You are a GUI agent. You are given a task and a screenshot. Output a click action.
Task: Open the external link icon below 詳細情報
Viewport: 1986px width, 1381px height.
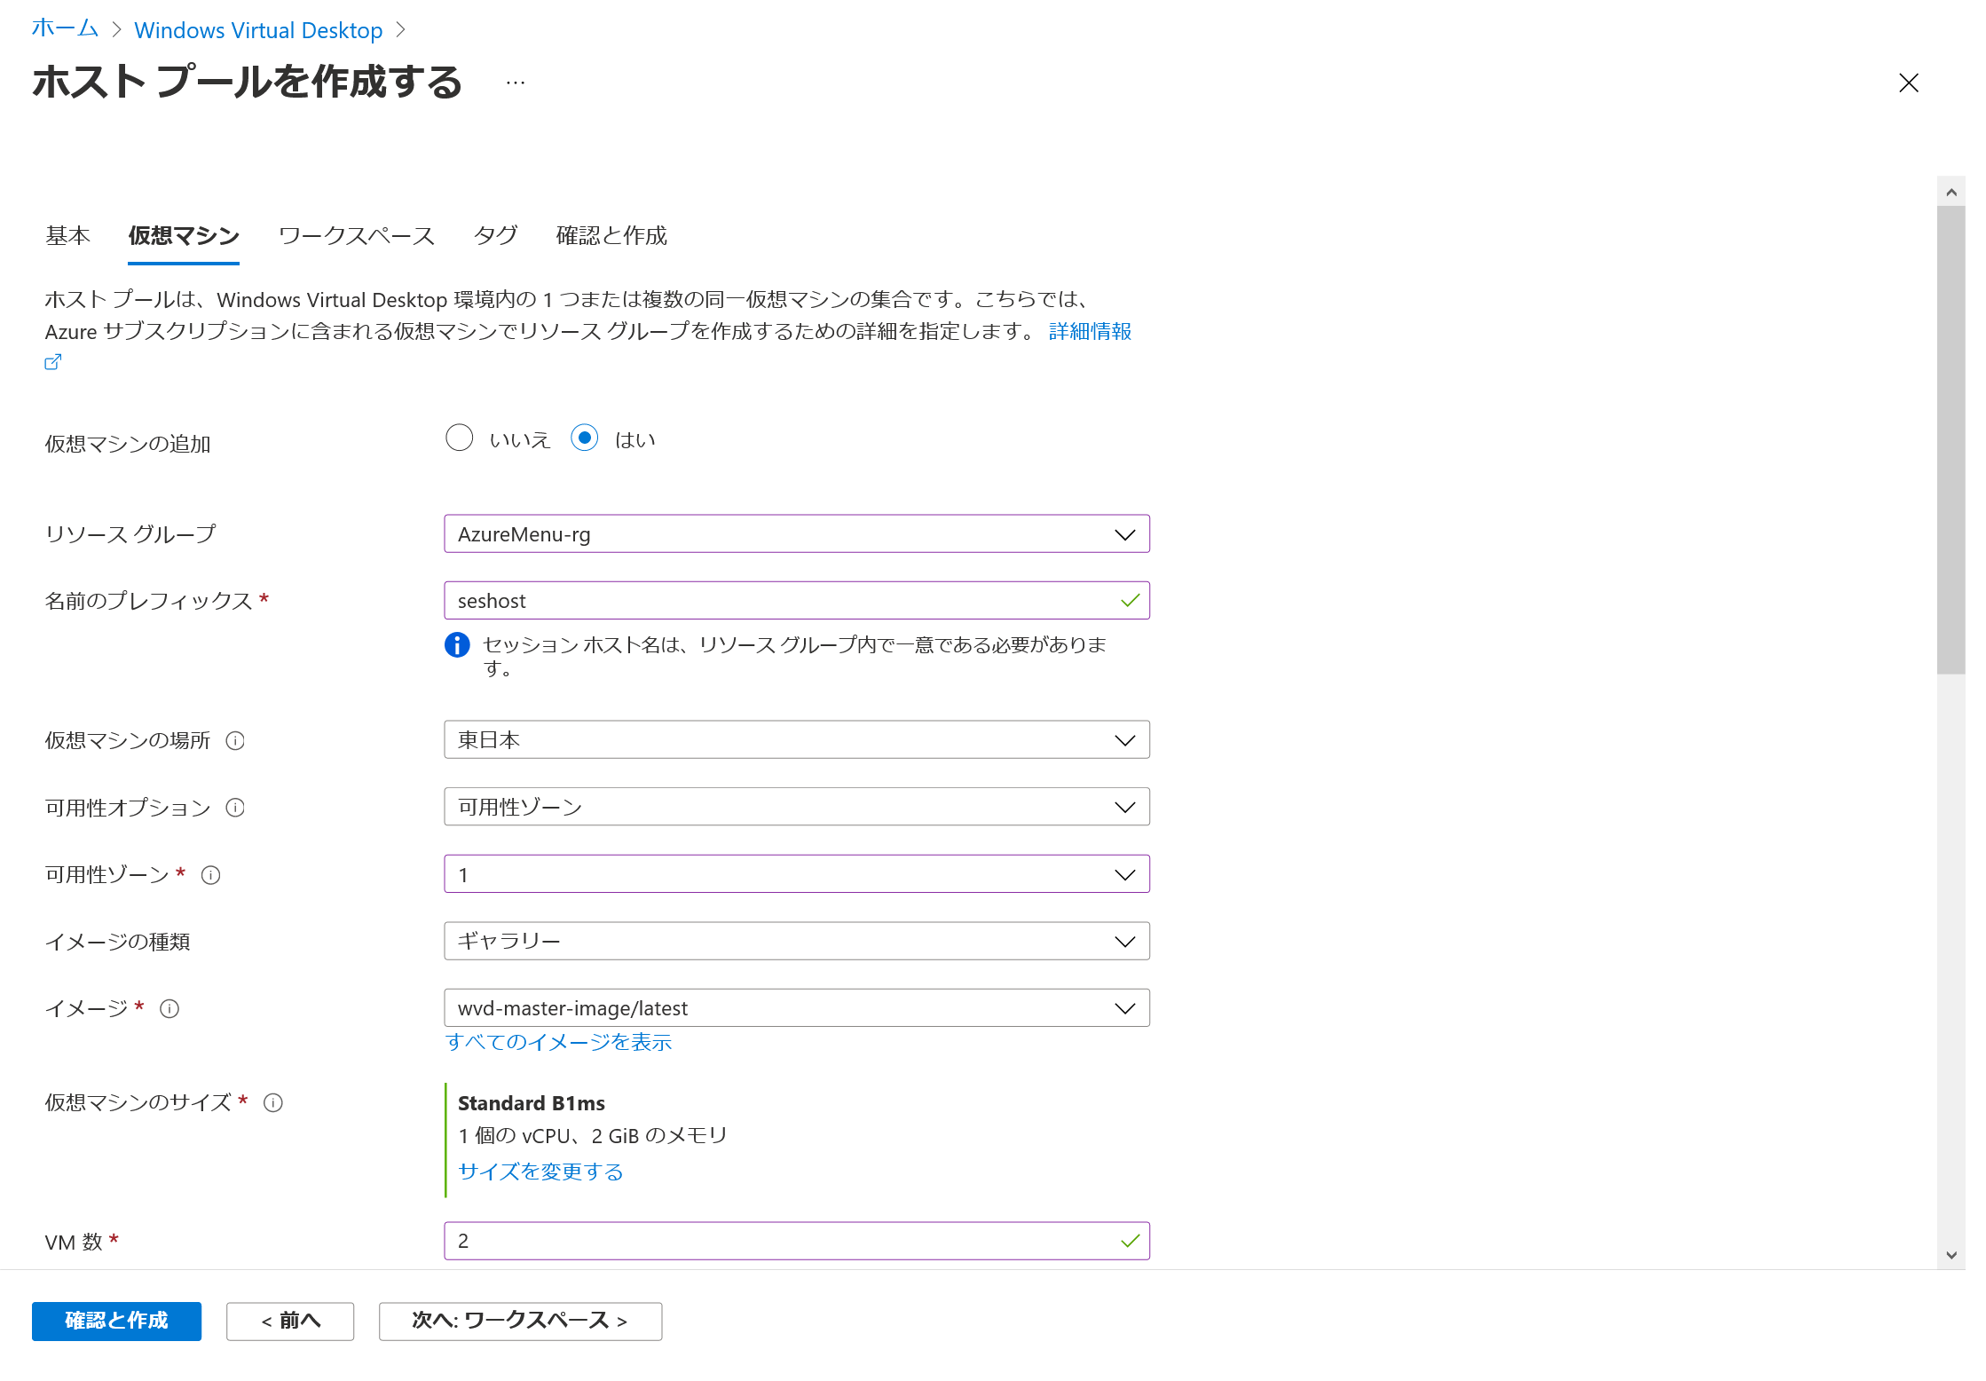53,362
